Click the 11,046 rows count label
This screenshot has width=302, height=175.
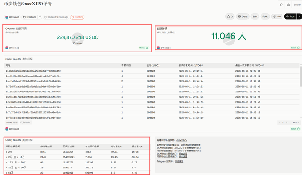pyautogui.click(x=12, y=123)
